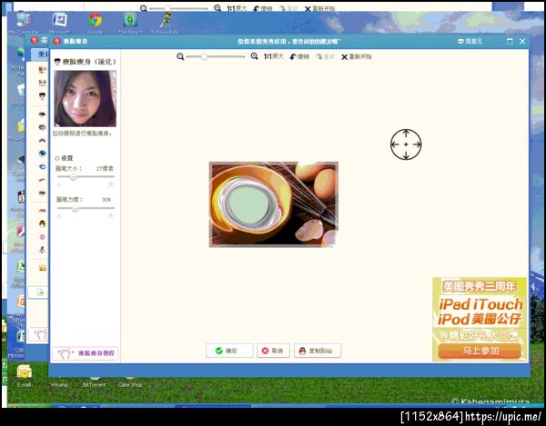
Task: Click the Cake Shop desktop label
Action: pyautogui.click(x=130, y=385)
